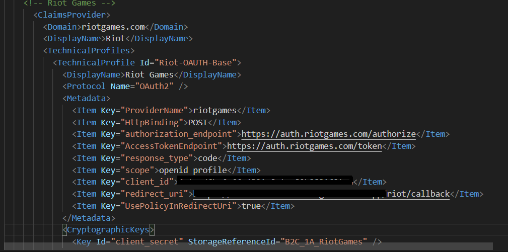
Task: Open the auth.riotgames.com/token link
Action: click(305, 146)
